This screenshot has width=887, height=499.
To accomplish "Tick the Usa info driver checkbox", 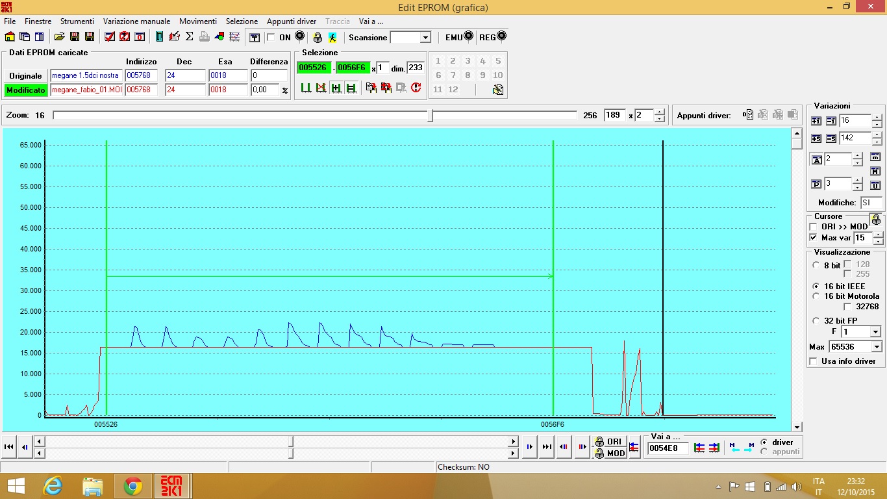I will point(814,361).
